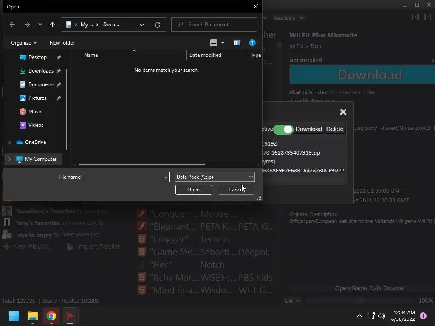
Task: Close the game data popup with X
Action: [x=343, y=112]
